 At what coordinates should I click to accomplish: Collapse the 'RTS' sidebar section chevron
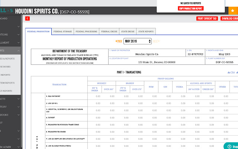click(x=19, y=51)
